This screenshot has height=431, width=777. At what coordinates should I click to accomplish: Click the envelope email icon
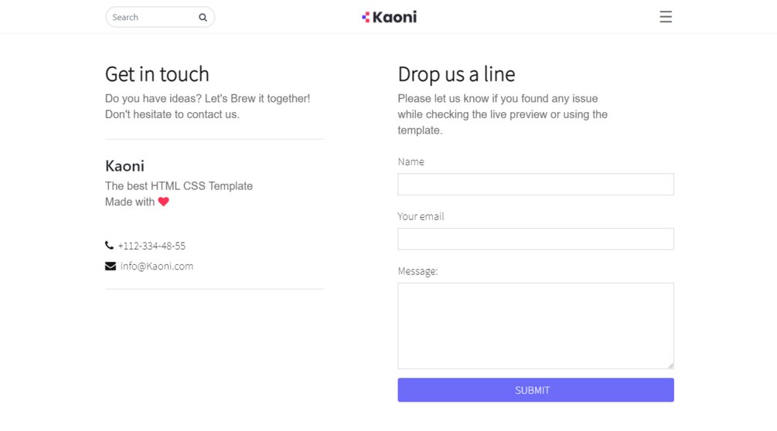pyautogui.click(x=111, y=266)
